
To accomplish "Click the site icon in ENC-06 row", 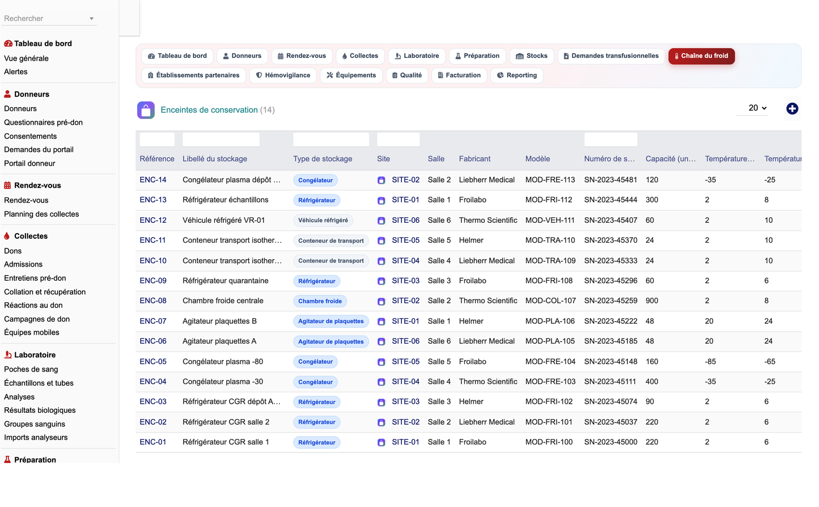I will point(381,341).
